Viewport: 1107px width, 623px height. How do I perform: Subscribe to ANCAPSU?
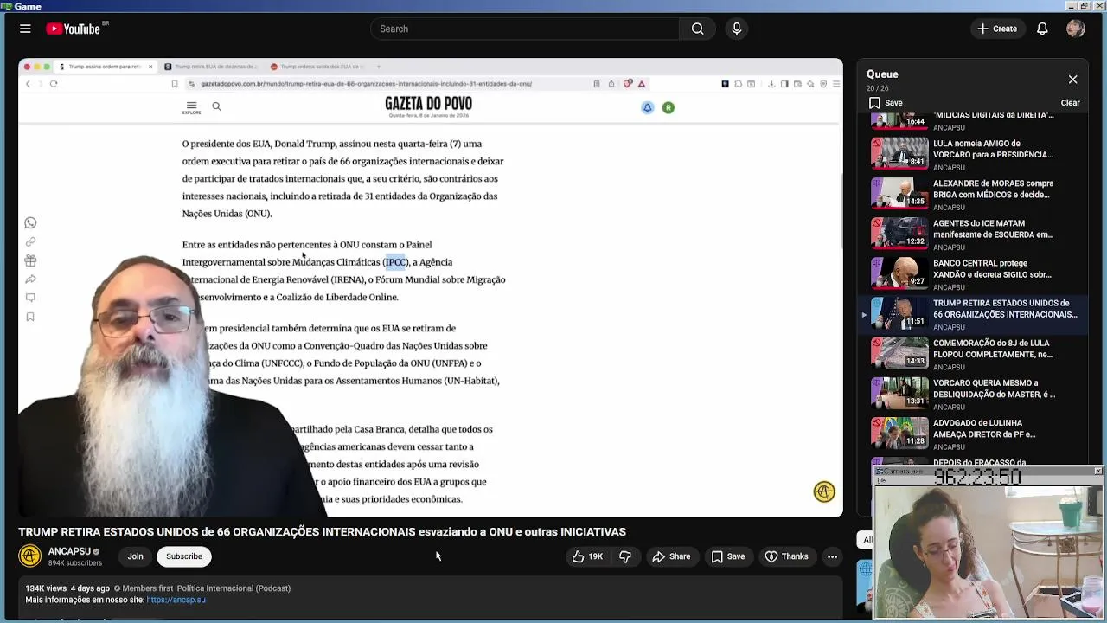[x=184, y=556]
